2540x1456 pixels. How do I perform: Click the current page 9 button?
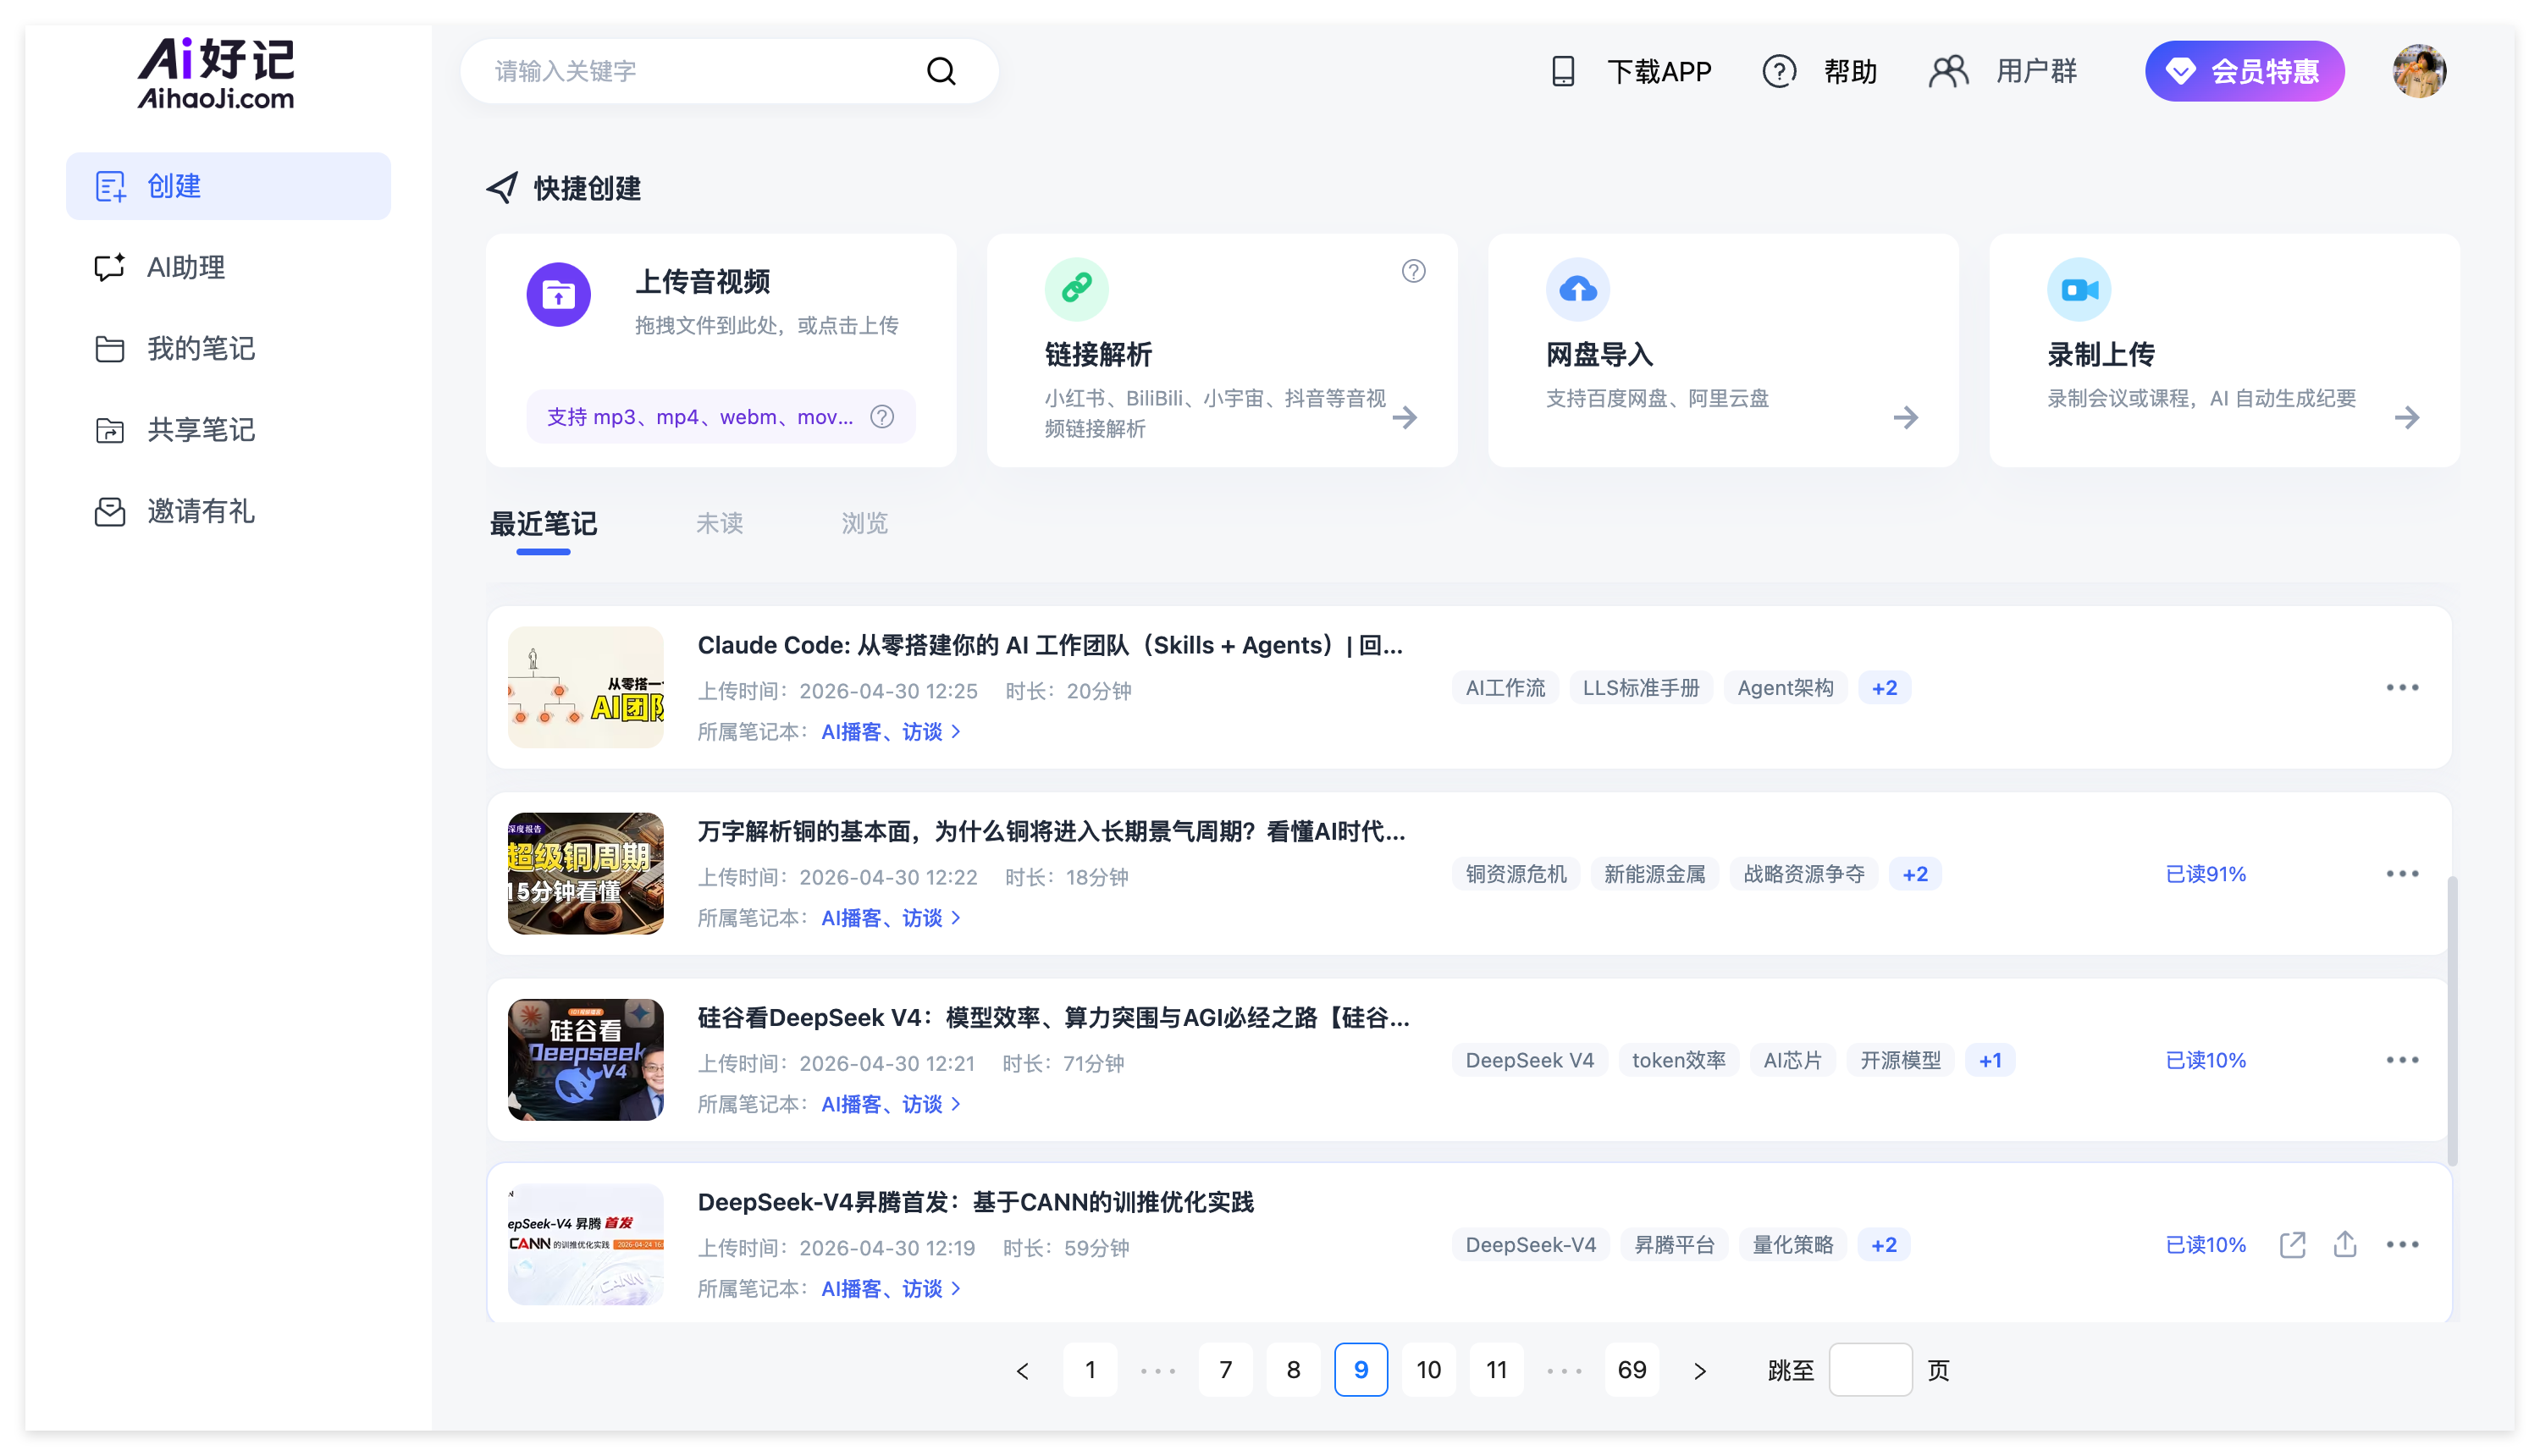pos(1361,1370)
